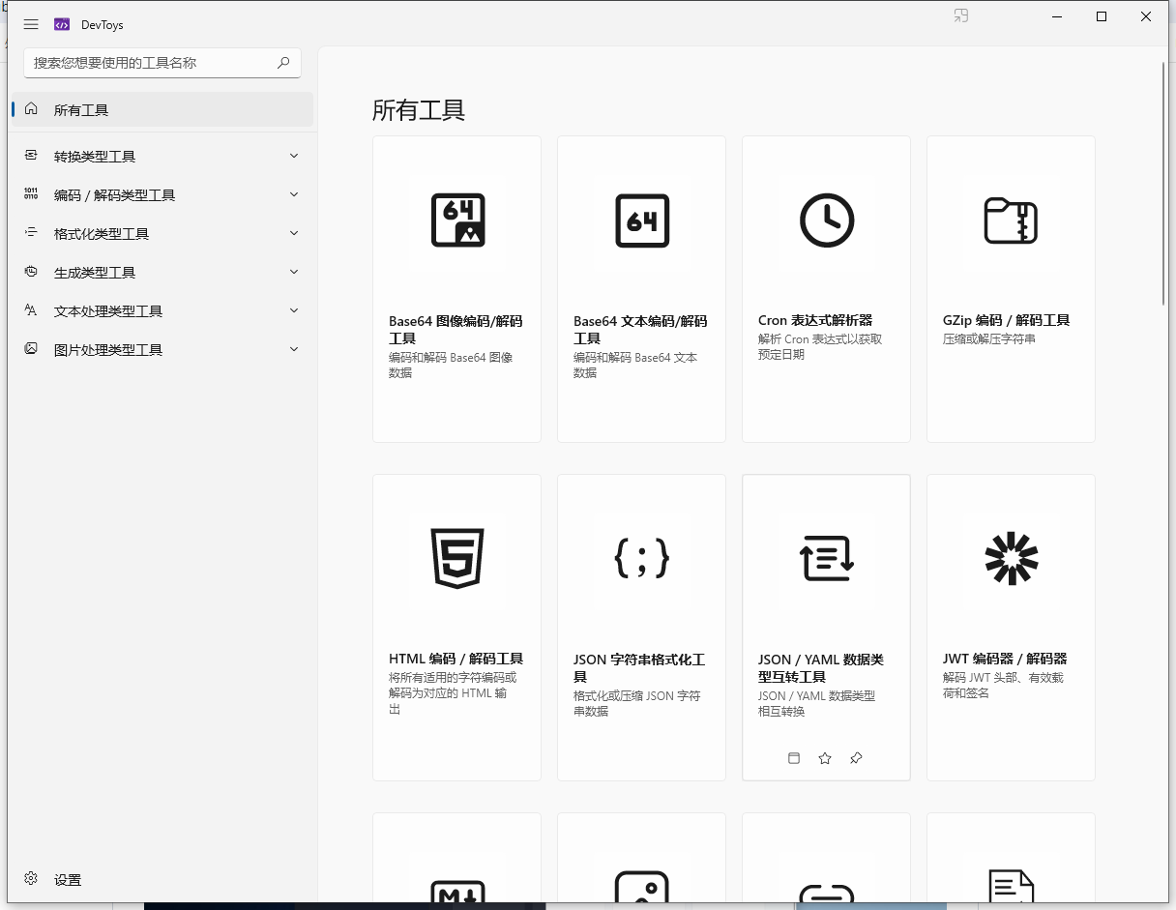Image resolution: width=1176 pixels, height=910 pixels.
Task: Open the Base64 image encoder/decoder tile
Action: pyautogui.click(x=456, y=289)
